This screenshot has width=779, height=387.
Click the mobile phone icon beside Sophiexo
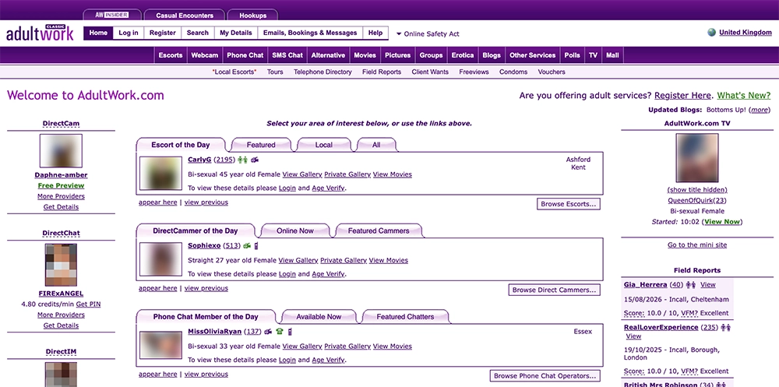tap(256, 246)
